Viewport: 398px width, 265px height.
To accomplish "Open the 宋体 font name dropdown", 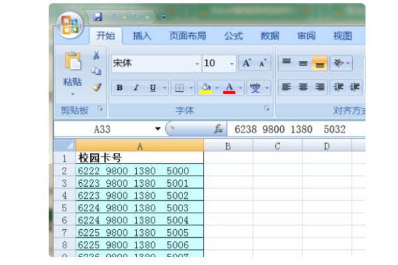I will point(197,64).
